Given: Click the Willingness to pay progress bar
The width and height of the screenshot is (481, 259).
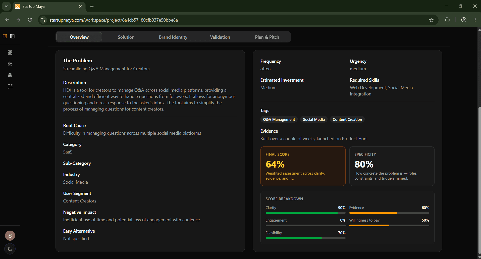Looking at the screenshot, I should tap(389, 225).
